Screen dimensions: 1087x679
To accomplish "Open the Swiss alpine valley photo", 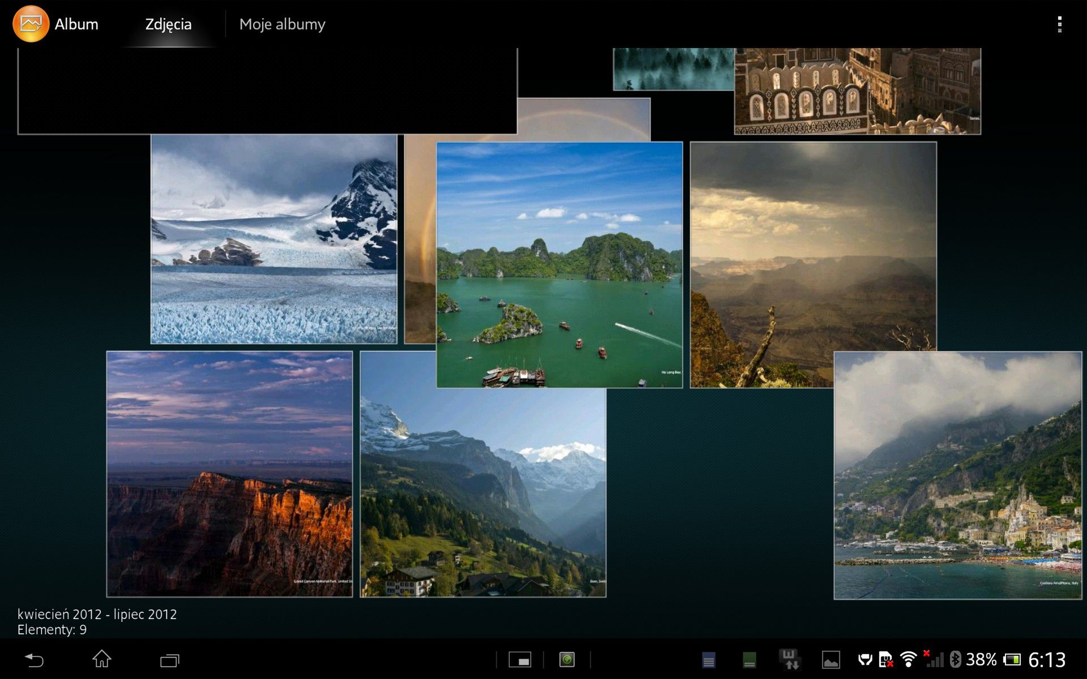I will coord(482,492).
